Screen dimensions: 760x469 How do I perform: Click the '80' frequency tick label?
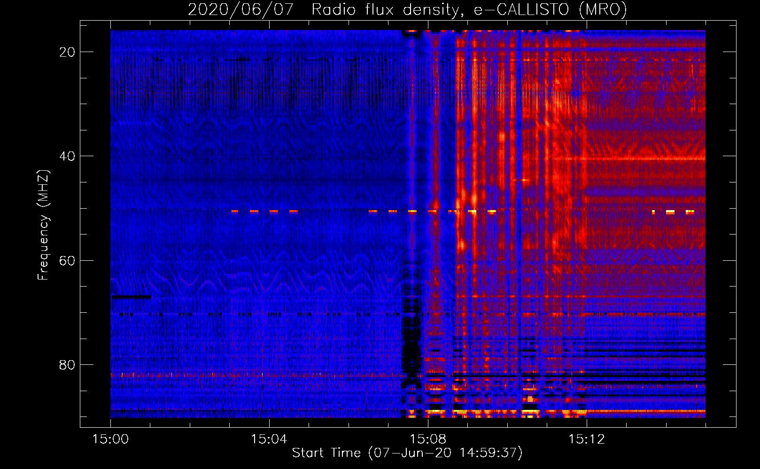pyautogui.click(x=67, y=365)
